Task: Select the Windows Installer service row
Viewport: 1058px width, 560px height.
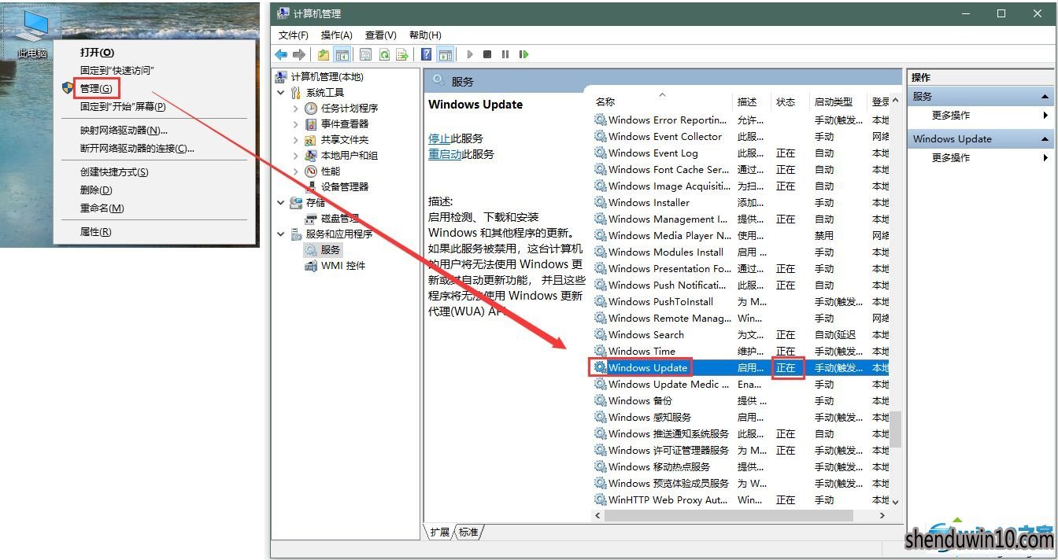Action: coord(740,202)
